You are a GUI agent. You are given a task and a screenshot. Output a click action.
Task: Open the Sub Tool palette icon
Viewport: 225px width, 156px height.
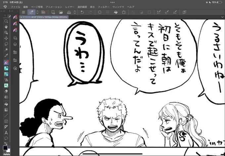pos(15,17)
